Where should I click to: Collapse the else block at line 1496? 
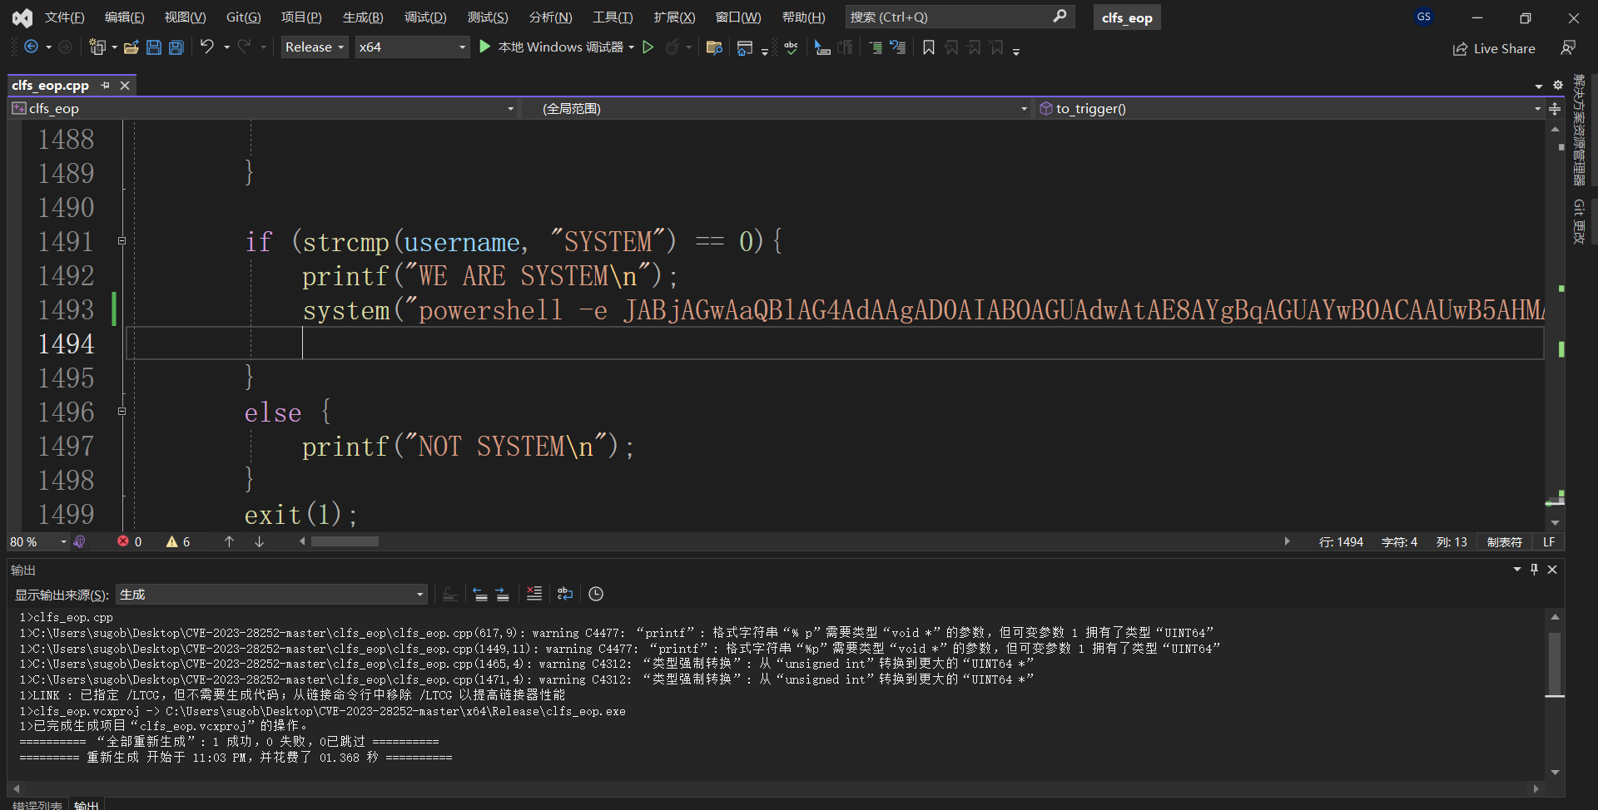pyautogui.click(x=122, y=411)
